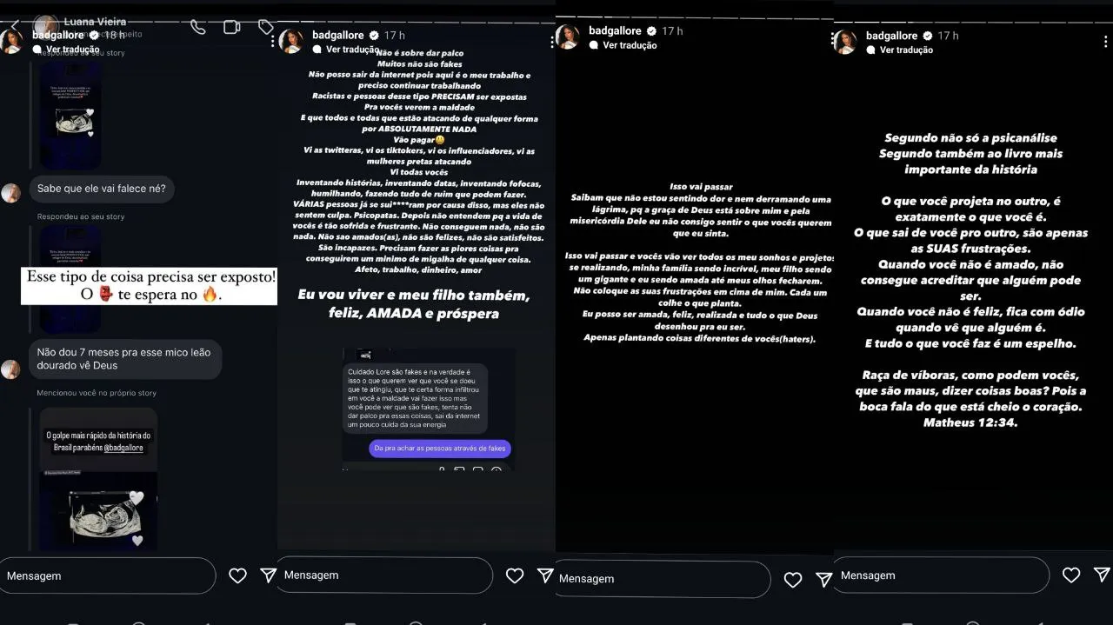Screen dimensions: 1113x625
Task: Share the 18 h story via paper-plane icon
Action: click(269, 575)
